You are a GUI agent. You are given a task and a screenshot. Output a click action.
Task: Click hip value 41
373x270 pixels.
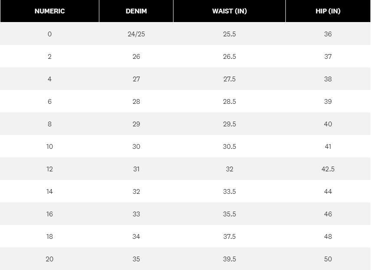(x=328, y=147)
